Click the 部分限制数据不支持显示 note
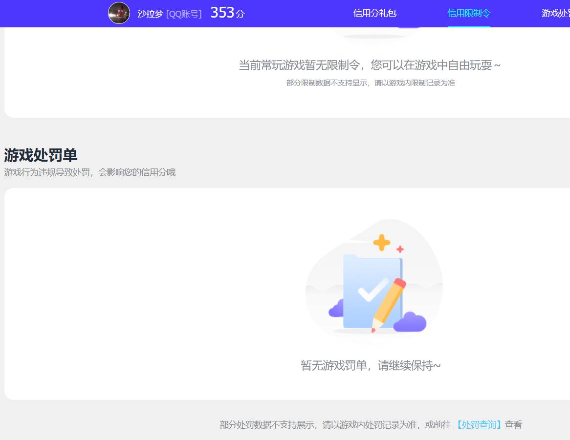The width and height of the screenshot is (570, 440). (x=370, y=83)
